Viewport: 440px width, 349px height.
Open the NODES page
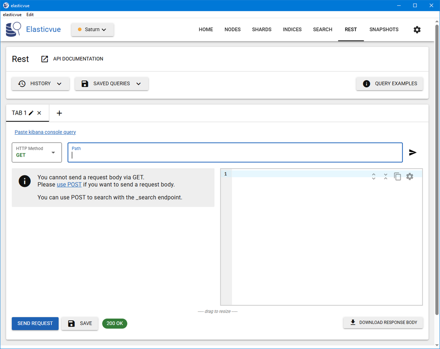(x=233, y=30)
